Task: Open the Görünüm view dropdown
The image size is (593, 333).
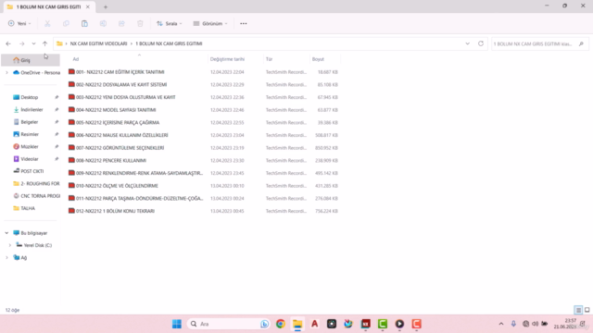Action: pyautogui.click(x=210, y=23)
